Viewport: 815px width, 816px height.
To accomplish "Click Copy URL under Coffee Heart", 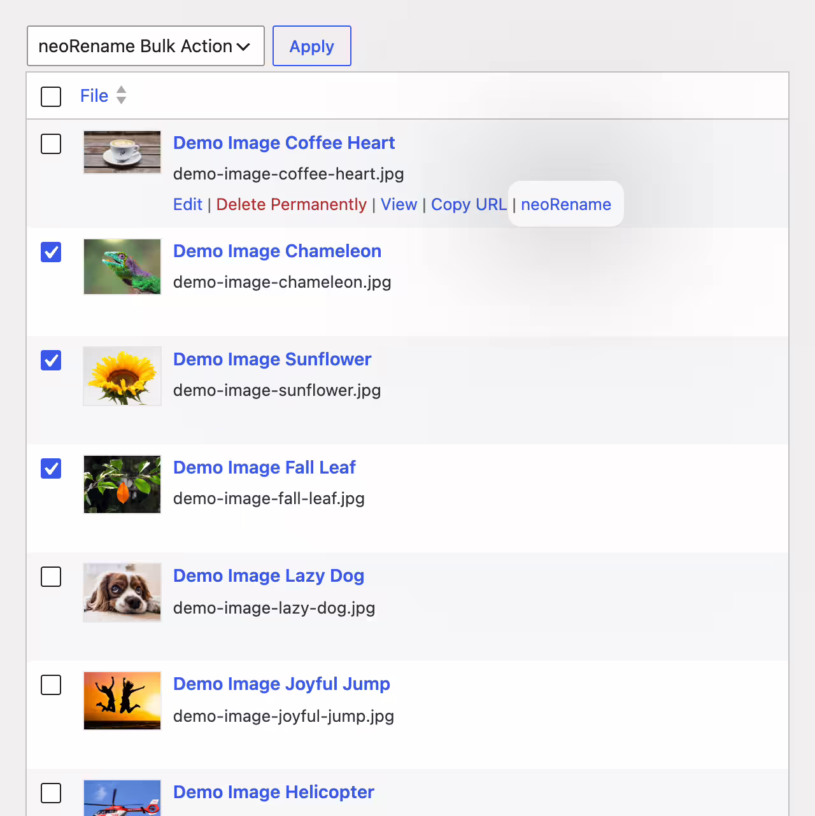I will pos(469,204).
